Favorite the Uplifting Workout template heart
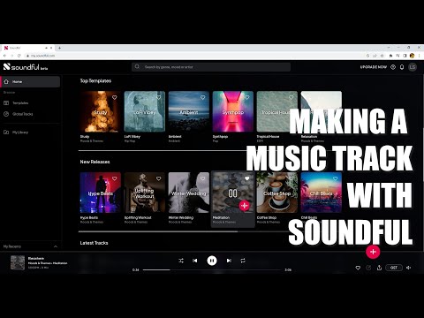Image resolution: width=424 pixels, height=318 pixels. click(x=159, y=178)
